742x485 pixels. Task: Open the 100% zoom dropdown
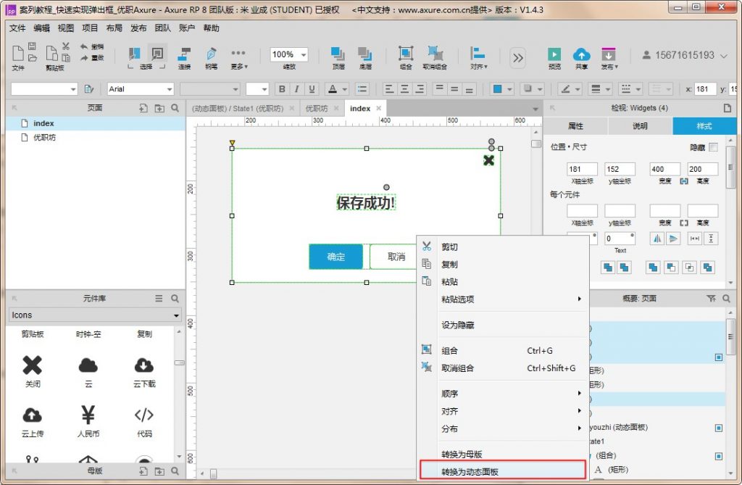288,54
